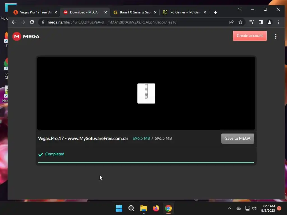This screenshot has width=287, height=215.
Task: Click the RAR archive file icon
Action: coord(146,94)
